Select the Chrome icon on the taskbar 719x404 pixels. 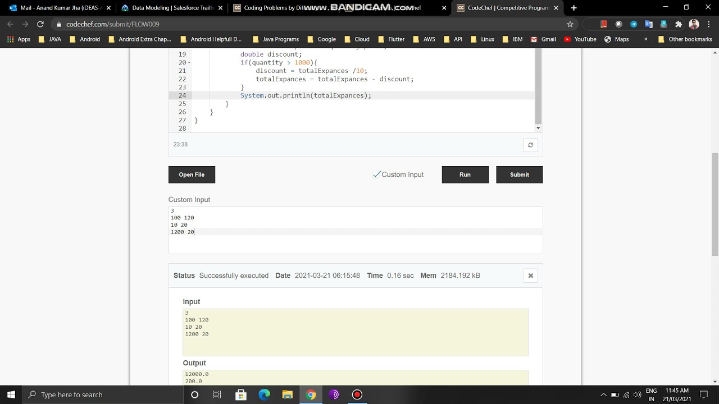[311, 394]
